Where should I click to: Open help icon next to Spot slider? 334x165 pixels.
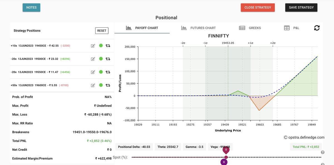point(323,152)
